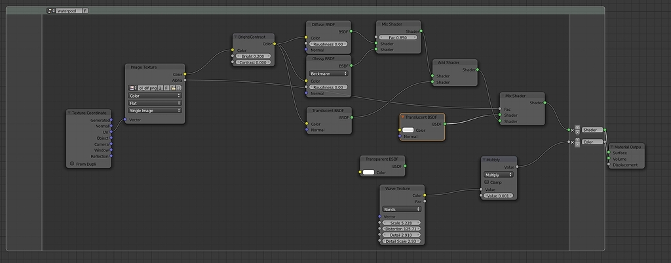Open the Flat projection dropdown

click(155, 103)
